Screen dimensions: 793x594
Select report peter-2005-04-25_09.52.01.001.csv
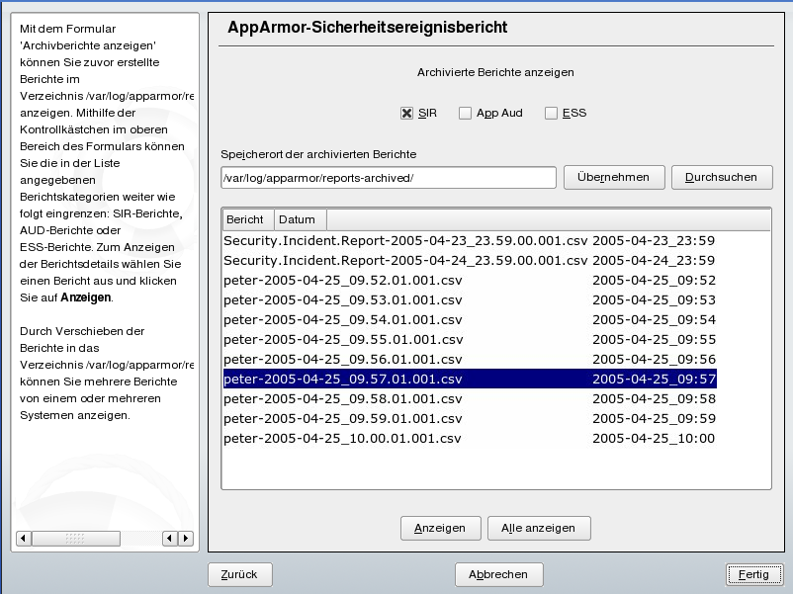coord(343,281)
